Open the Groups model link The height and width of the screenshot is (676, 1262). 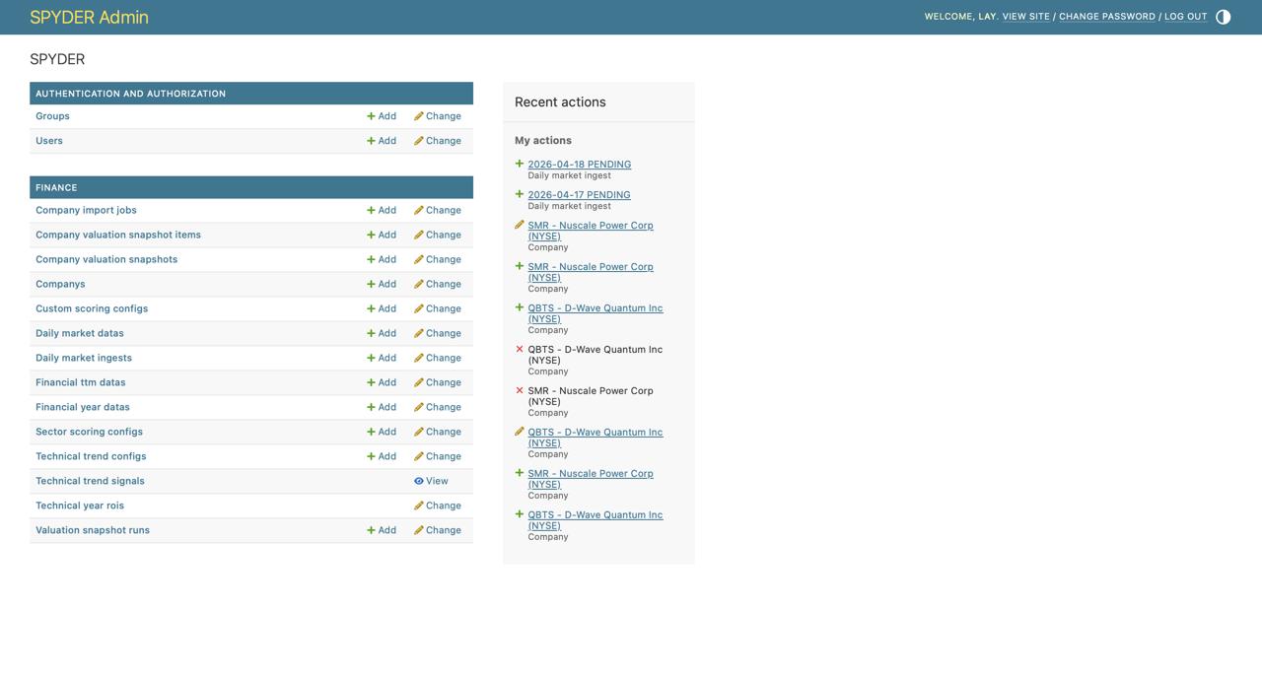point(52,116)
